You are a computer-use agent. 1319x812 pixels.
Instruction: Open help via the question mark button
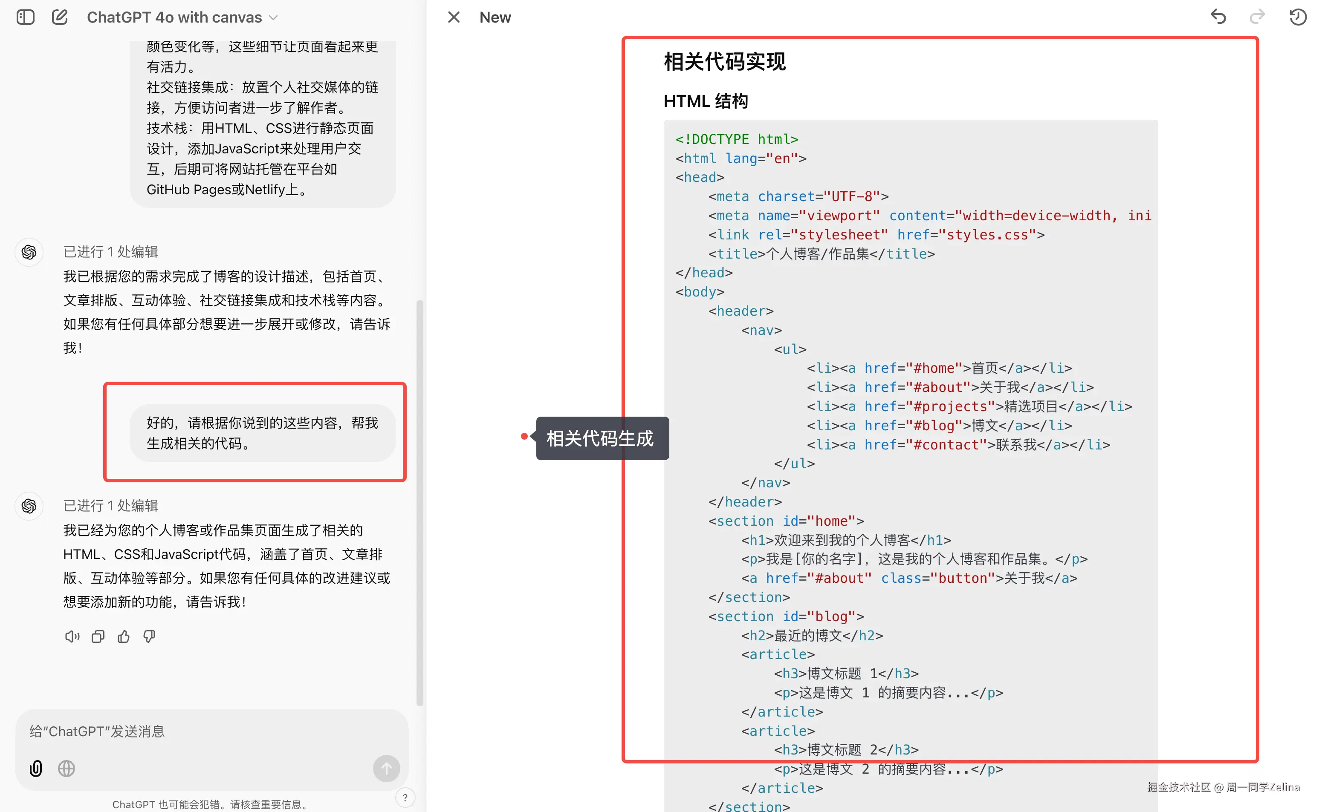[405, 797]
